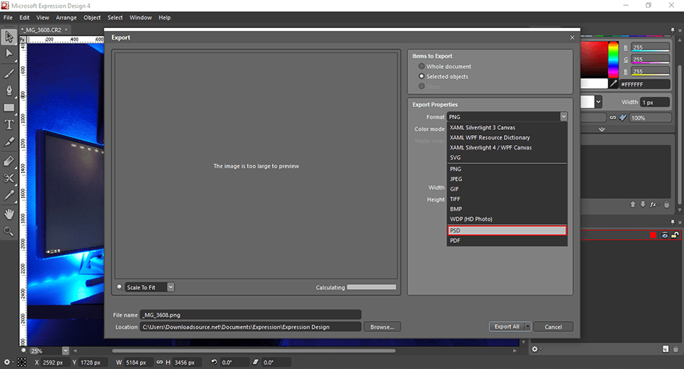
Task: Choose the Scissors tool
Action: pyautogui.click(x=8, y=178)
